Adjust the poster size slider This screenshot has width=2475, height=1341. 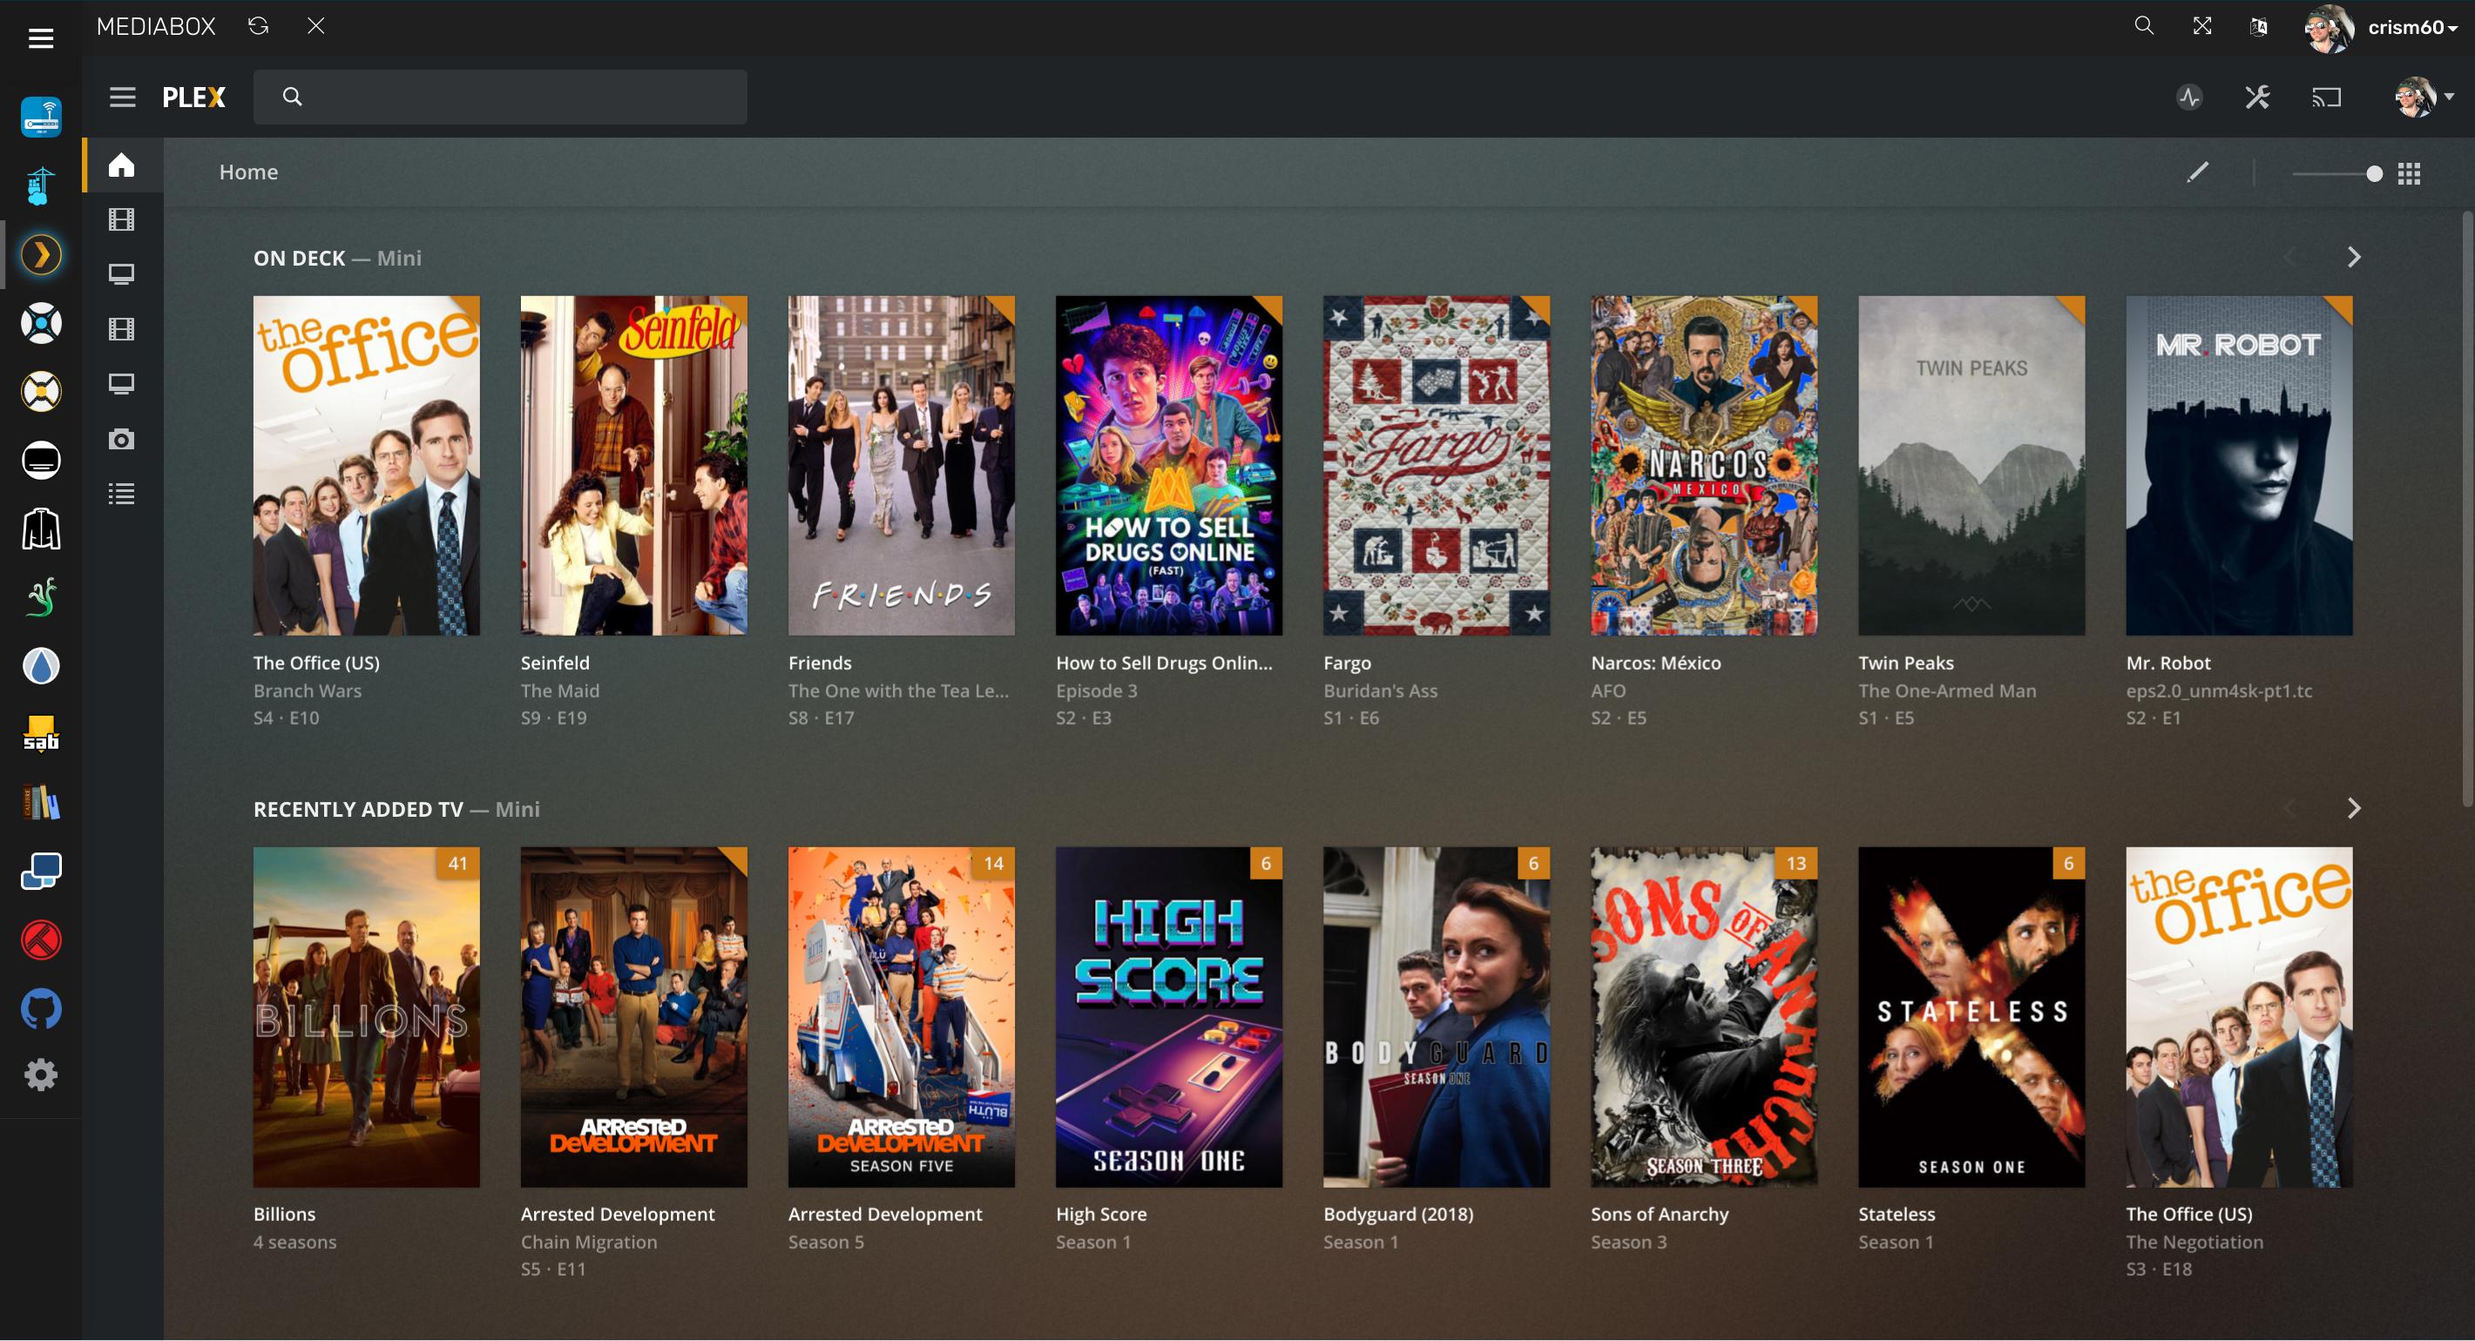click(2373, 174)
